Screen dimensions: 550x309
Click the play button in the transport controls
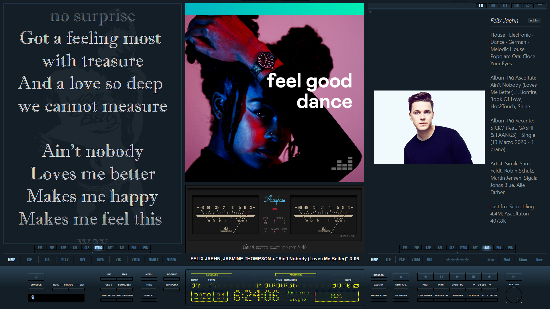pos(457,277)
